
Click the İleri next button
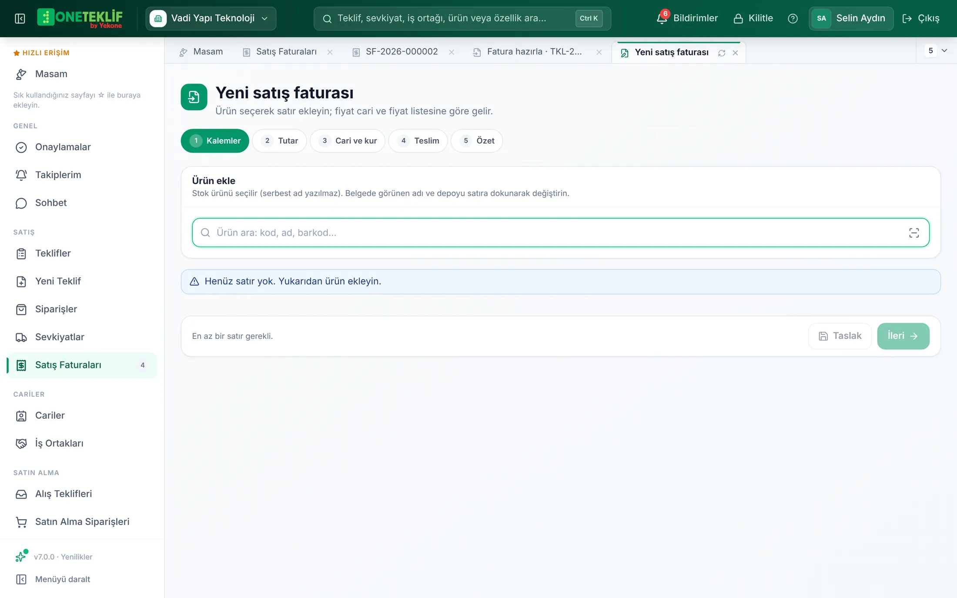point(903,336)
